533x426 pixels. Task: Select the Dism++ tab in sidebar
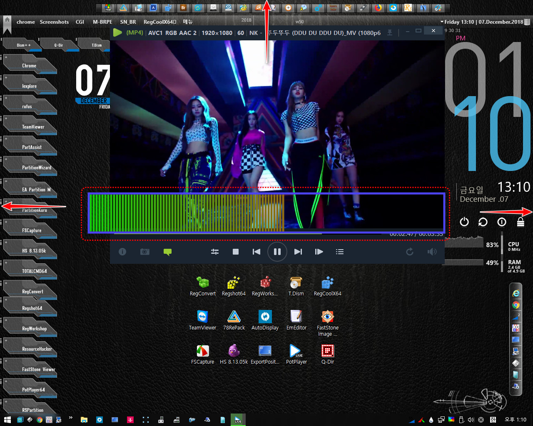tap(23, 45)
